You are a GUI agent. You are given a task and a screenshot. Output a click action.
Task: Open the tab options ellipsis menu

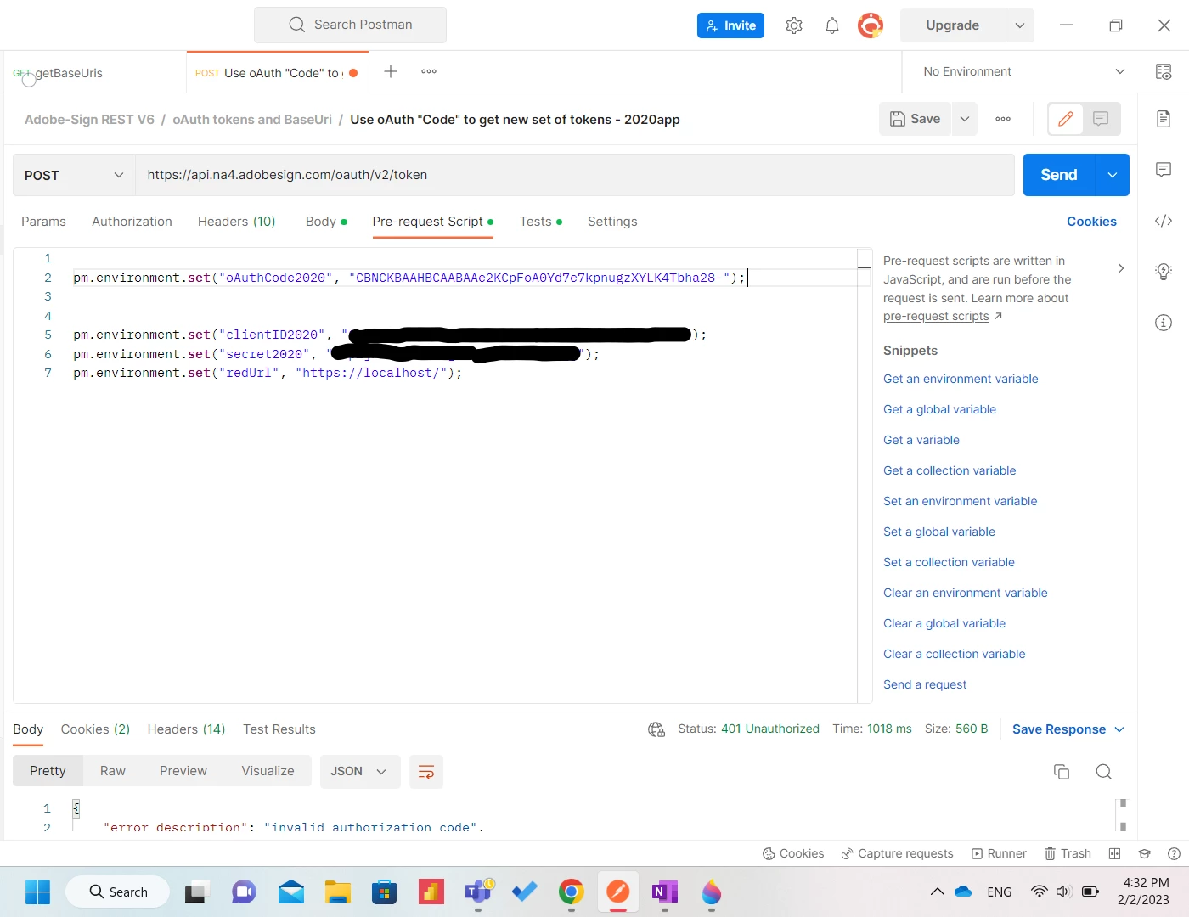[x=429, y=71]
